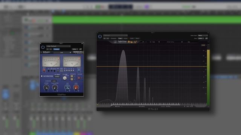This screenshot has width=241, height=135.
Task: Toggle the red Bypass button in GSat+
Action: pos(79,78)
